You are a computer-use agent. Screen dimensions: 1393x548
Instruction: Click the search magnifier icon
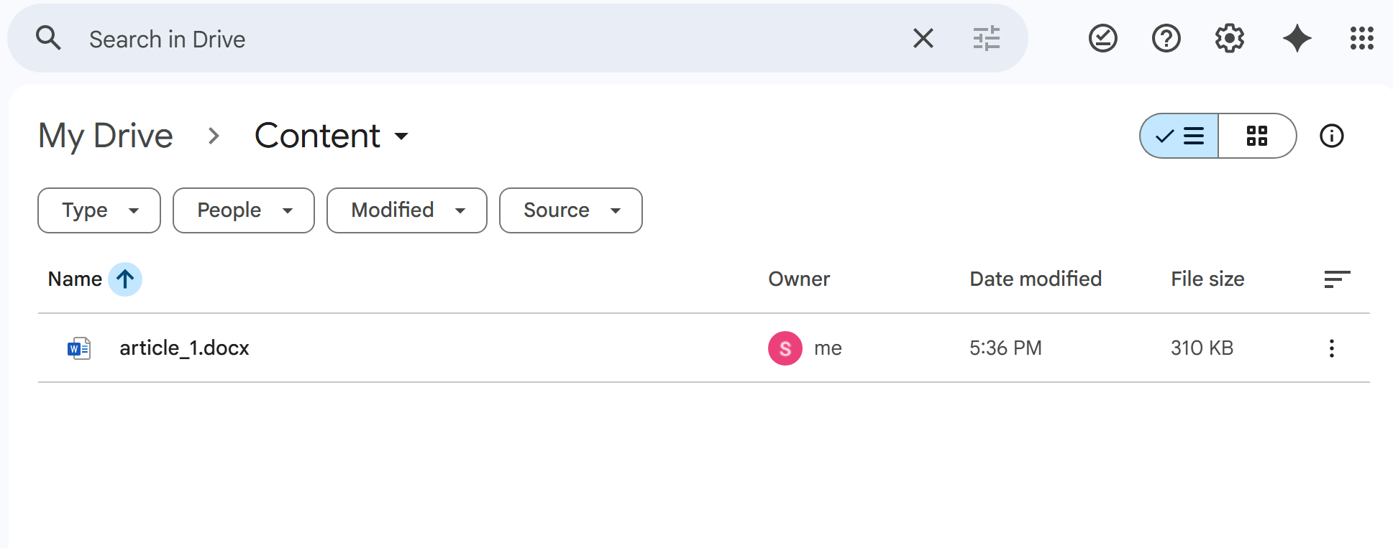pyautogui.click(x=48, y=37)
